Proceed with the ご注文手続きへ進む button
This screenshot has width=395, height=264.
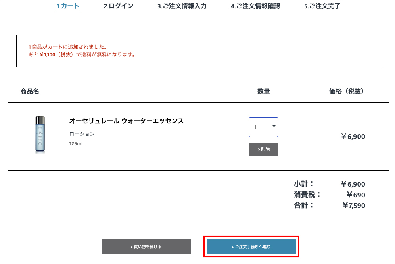click(x=251, y=247)
